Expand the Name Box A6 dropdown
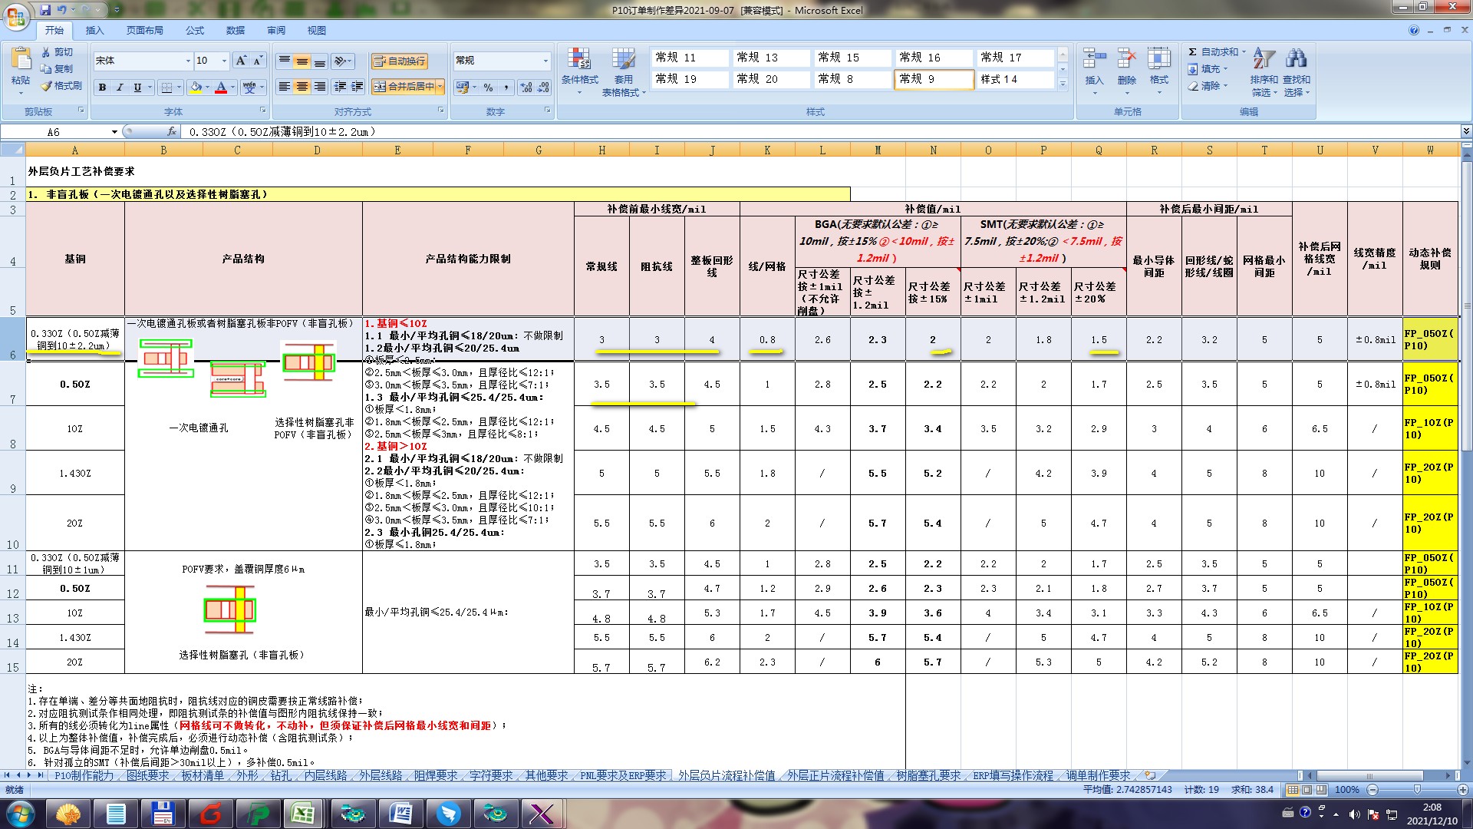The height and width of the screenshot is (829, 1473). (114, 132)
